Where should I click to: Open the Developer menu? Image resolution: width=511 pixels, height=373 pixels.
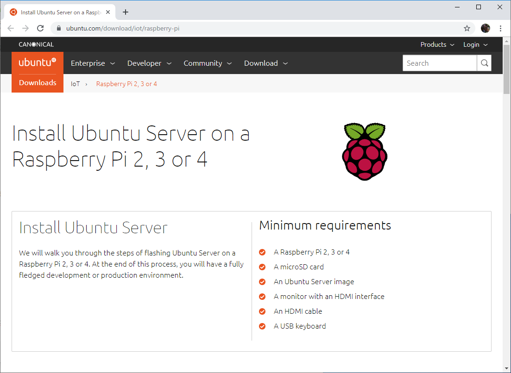[x=149, y=63]
